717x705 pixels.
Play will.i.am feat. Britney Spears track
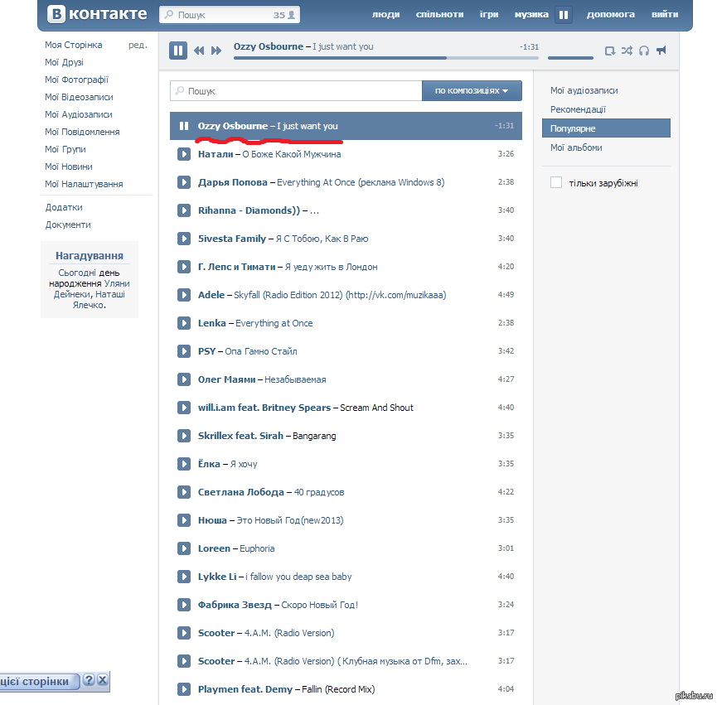point(184,408)
